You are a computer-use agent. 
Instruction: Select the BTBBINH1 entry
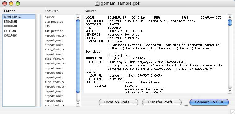[x=19, y=26]
